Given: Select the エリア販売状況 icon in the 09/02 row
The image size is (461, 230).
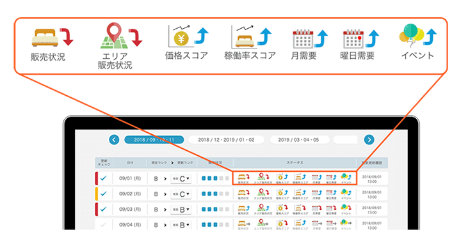Looking at the screenshot, I should point(262,192).
